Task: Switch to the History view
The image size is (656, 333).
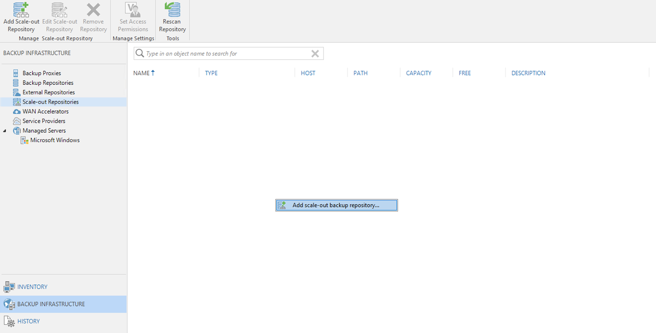Action: 29,321
